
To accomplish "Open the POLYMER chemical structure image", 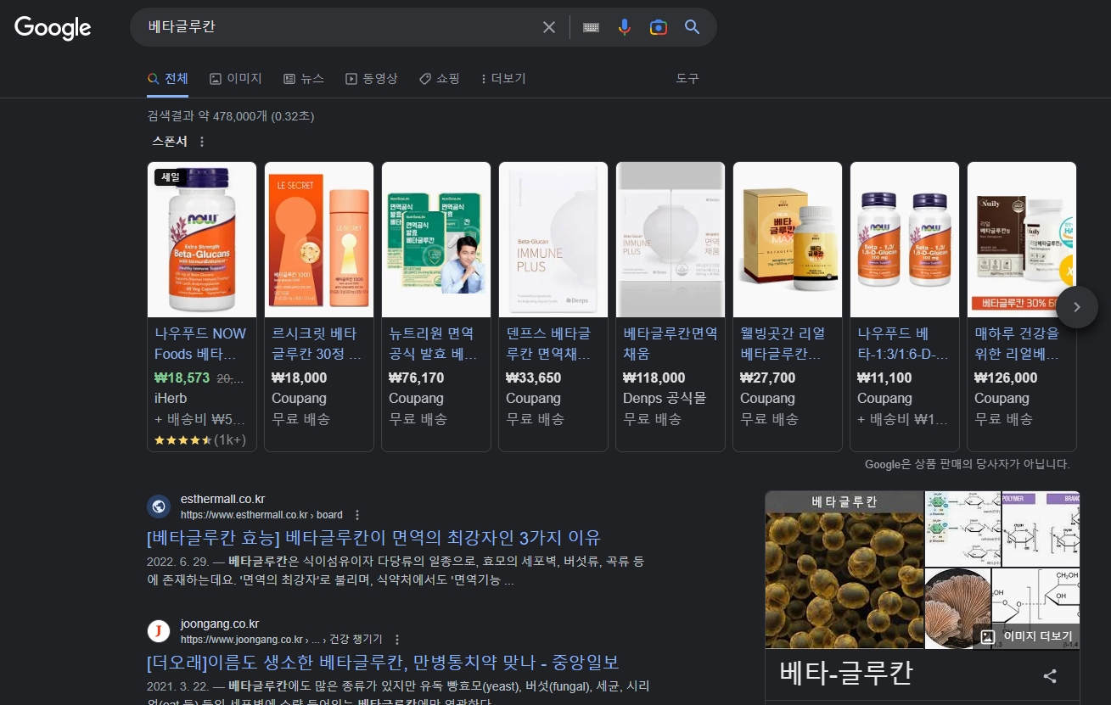I will click(1041, 529).
